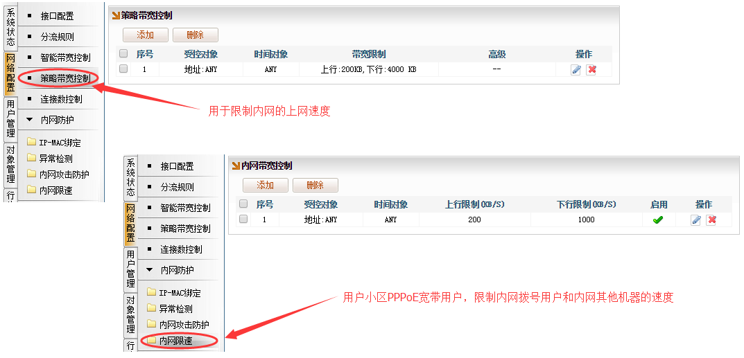This screenshot has height=358, width=744.
Task: Open 接口配置 in lower sidebar
Action: pyautogui.click(x=178, y=166)
